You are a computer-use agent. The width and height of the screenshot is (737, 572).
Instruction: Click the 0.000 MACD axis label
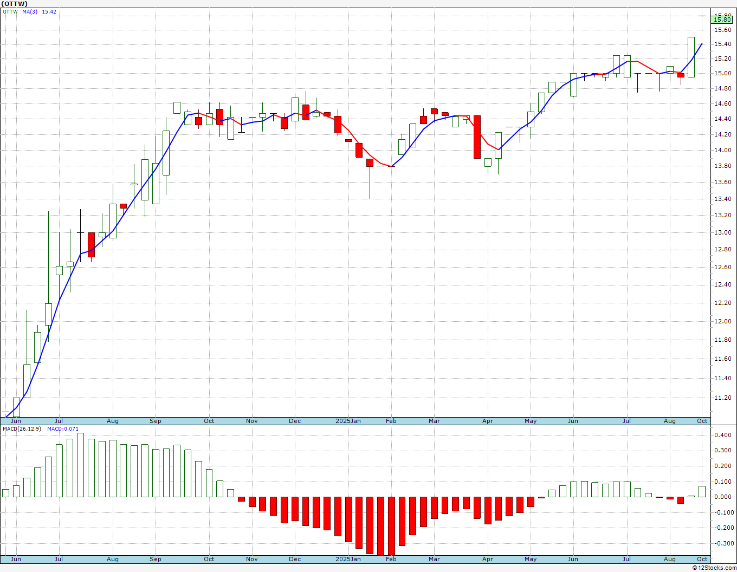point(722,497)
